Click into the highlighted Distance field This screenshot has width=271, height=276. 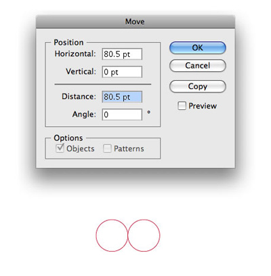tap(122, 97)
